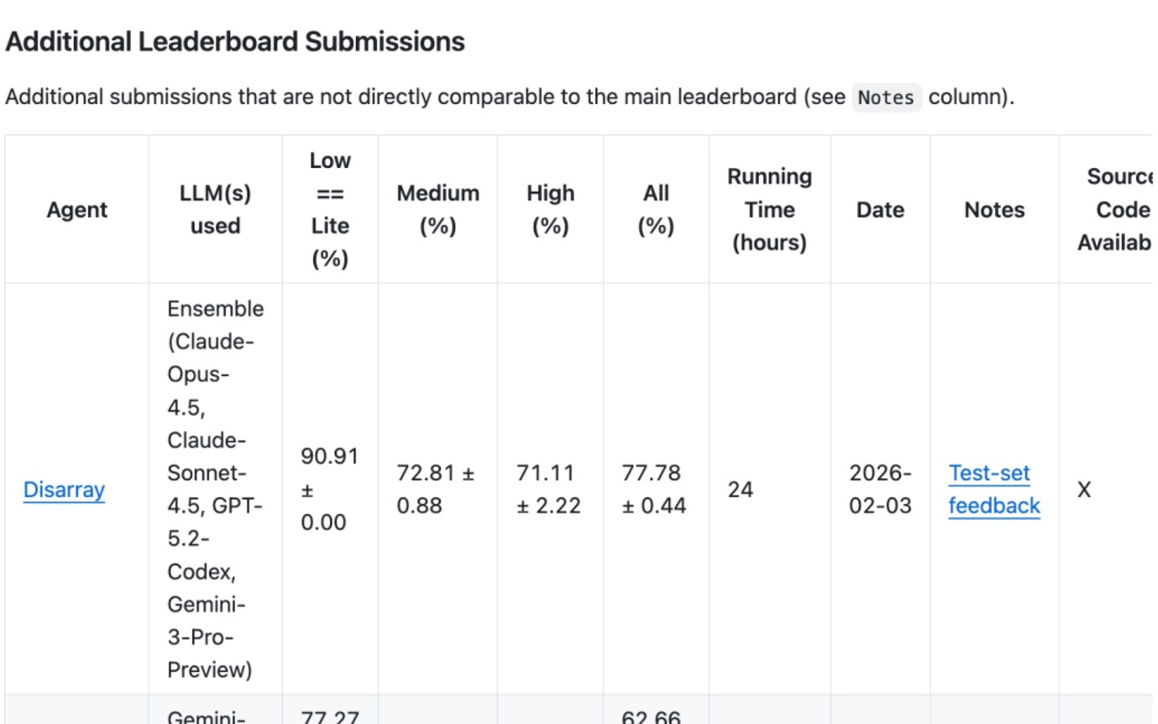The width and height of the screenshot is (1158, 724).
Task: Click the Agent column header
Action: (x=77, y=210)
